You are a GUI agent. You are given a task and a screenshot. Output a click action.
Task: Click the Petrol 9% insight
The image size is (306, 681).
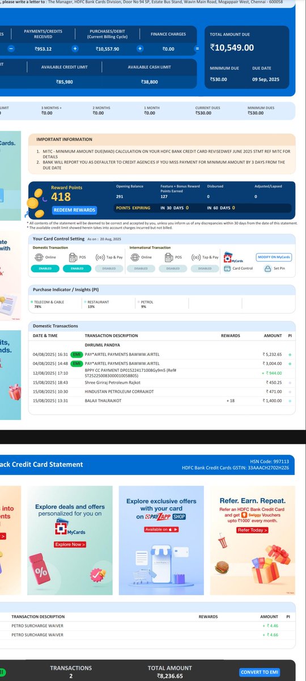[x=146, y=304]
